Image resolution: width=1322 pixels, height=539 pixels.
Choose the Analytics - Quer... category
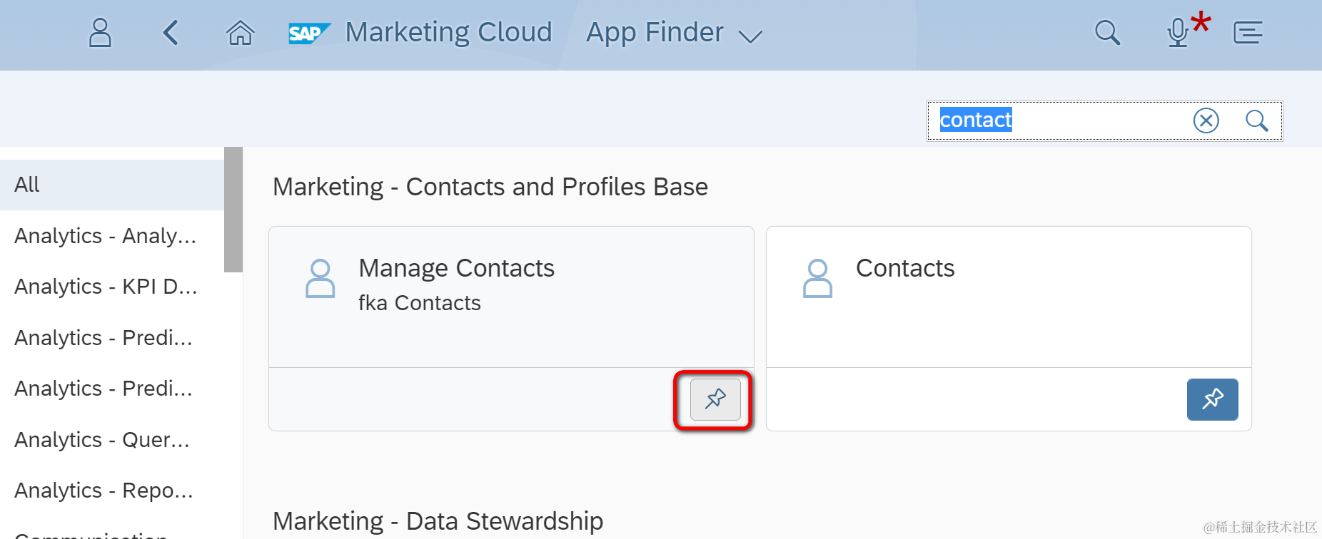coord(102,440)
